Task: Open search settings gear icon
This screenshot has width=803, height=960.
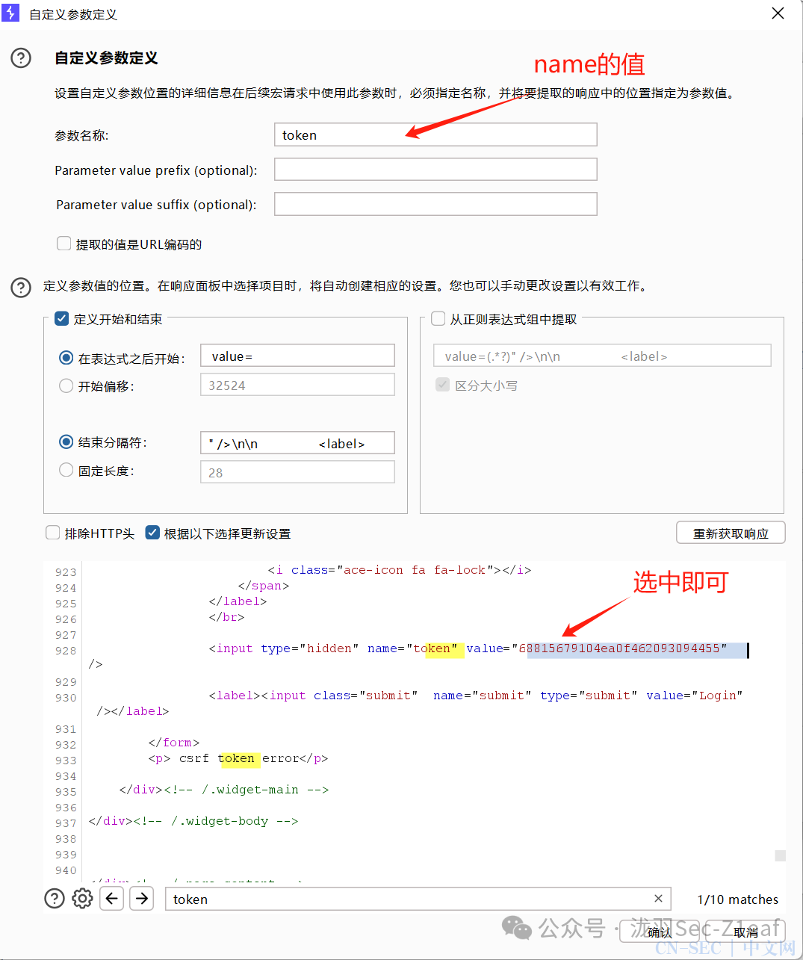Action: (82, 898)
